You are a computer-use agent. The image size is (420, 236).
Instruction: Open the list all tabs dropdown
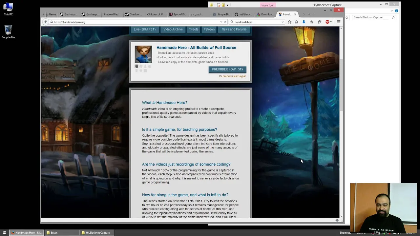[x=314, y=14]
